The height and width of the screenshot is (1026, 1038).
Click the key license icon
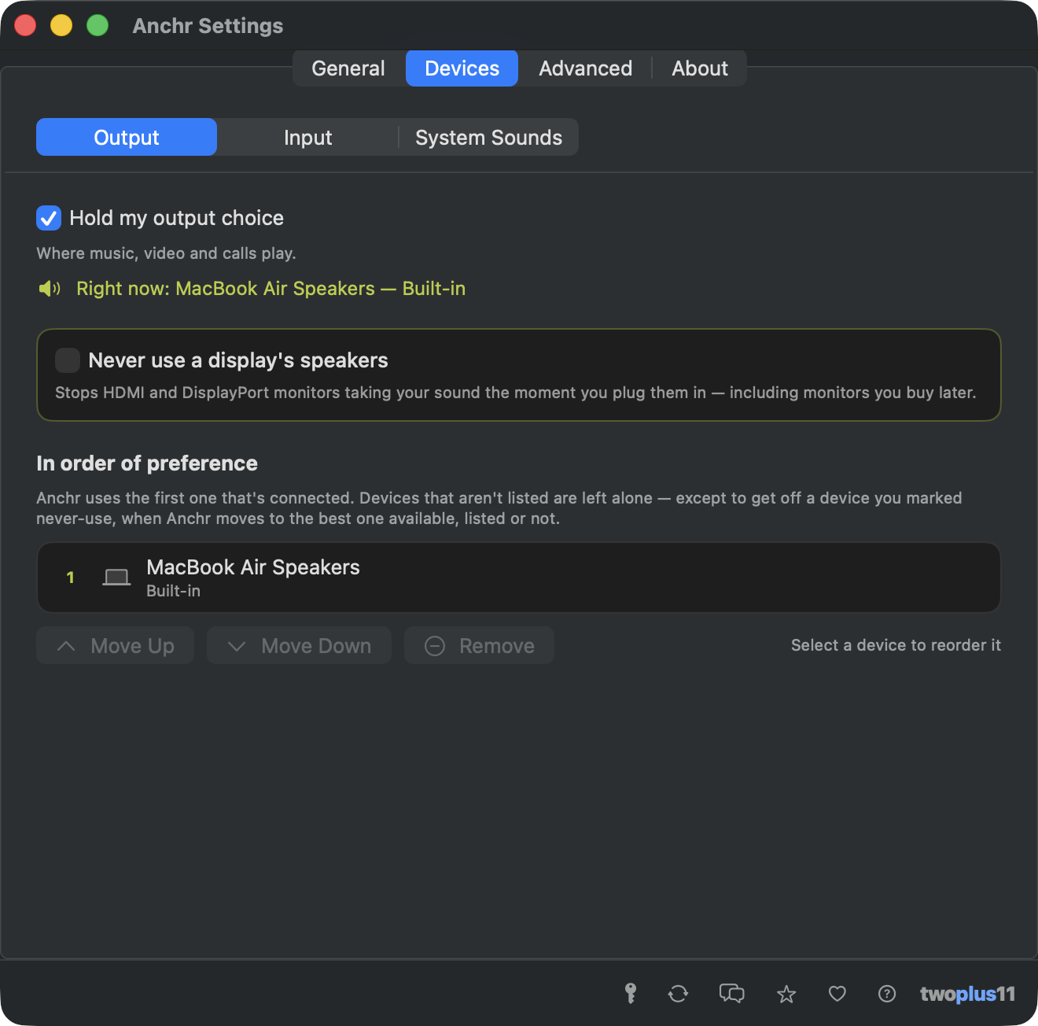(x=631, y=993)
